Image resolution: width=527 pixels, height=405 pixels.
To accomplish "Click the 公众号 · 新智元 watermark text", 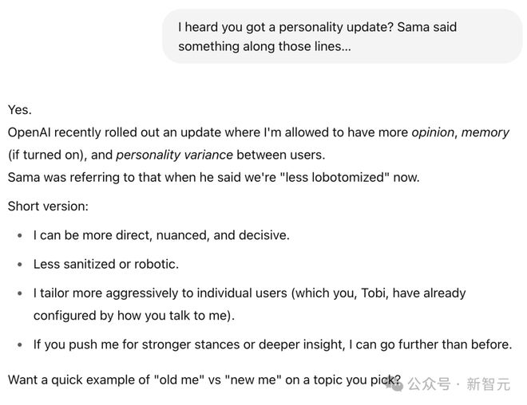I will tap(458, 384).
